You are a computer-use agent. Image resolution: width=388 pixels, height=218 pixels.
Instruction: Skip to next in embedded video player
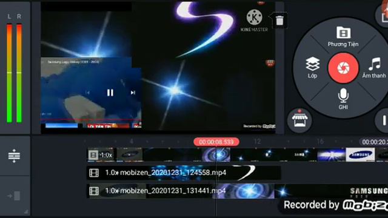pyautogui.click(x=133, y=93)
